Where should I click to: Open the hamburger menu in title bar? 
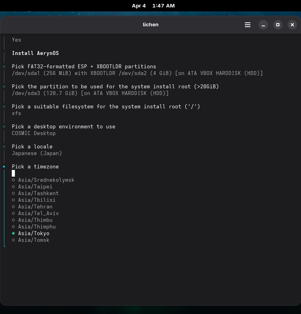[248, 25]
